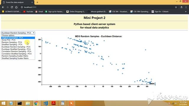Image resolution: width=189 pixels, height=106 pixels.
Task: Select Scree Plot - PCA option
Action: (18, 40)
